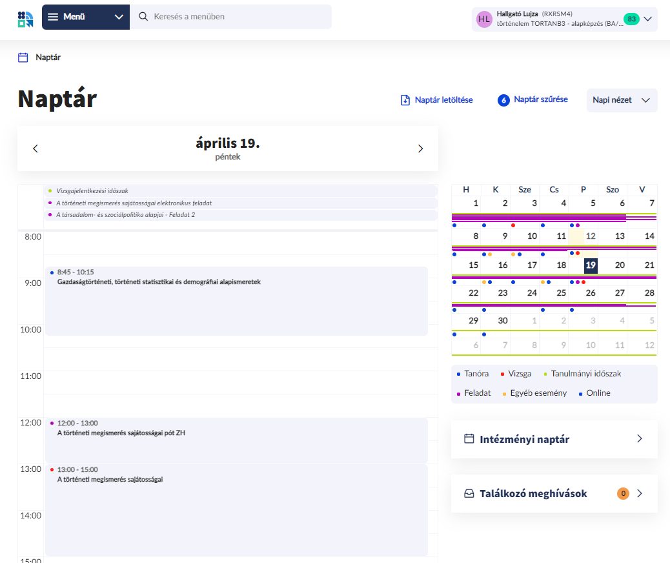Open the 8:45 Gazdaságtörténeti class event
Image resolution: width=670 pixels, height=563 pixels.
[x=236, y=301]
